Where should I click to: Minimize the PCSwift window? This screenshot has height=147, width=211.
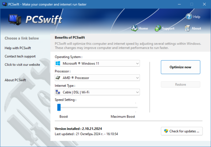coord(179,4)
